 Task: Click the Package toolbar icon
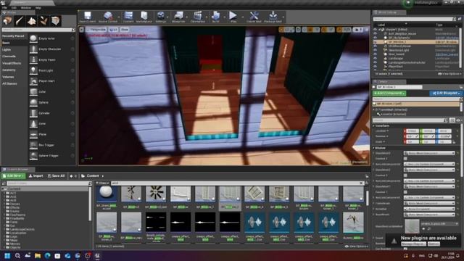point(273,17)
